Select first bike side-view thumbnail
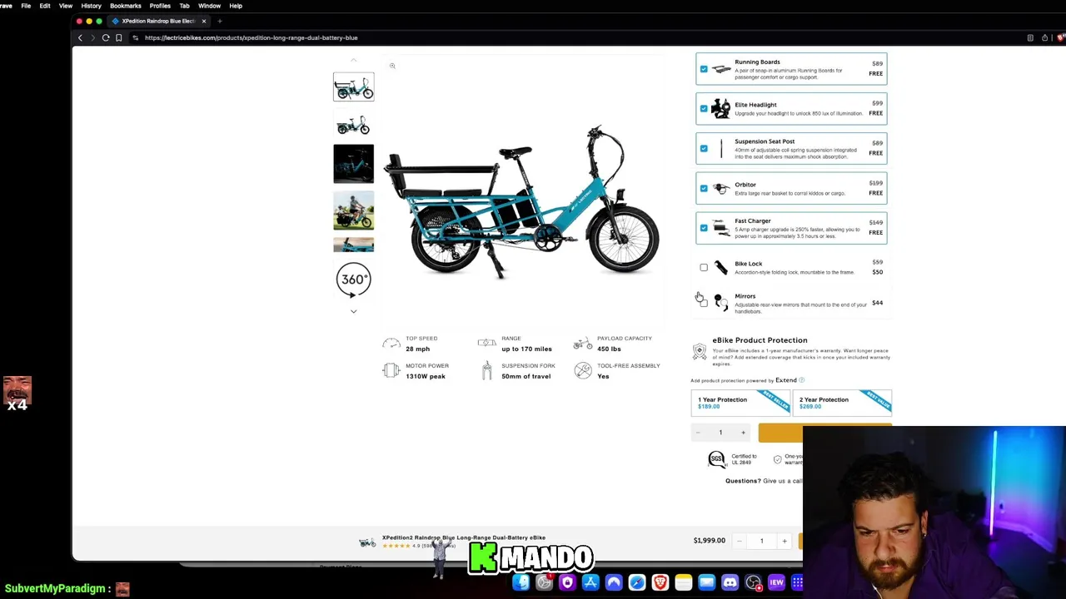This screenshot has height=599, width=1066. [354, 87]
